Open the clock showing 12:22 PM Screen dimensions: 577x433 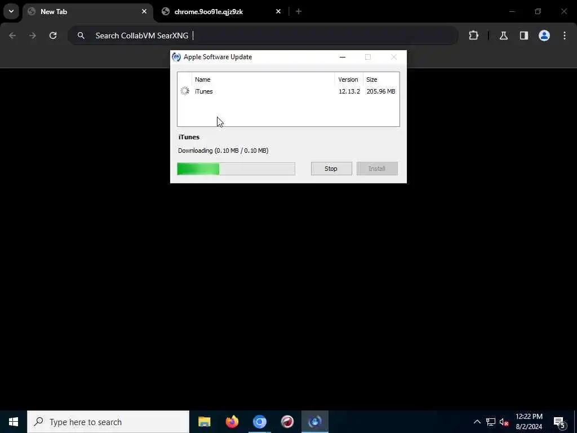click(529, 422)
